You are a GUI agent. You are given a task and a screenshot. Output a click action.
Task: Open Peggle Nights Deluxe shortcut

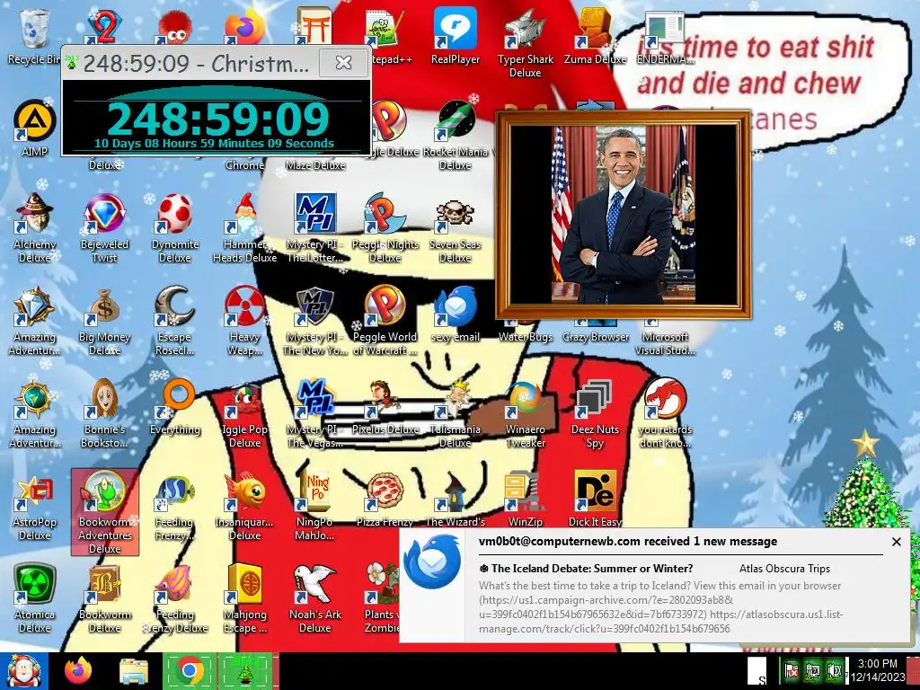click(x=385, y=227)
